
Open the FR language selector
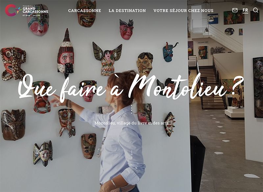[x=245, y=11]
